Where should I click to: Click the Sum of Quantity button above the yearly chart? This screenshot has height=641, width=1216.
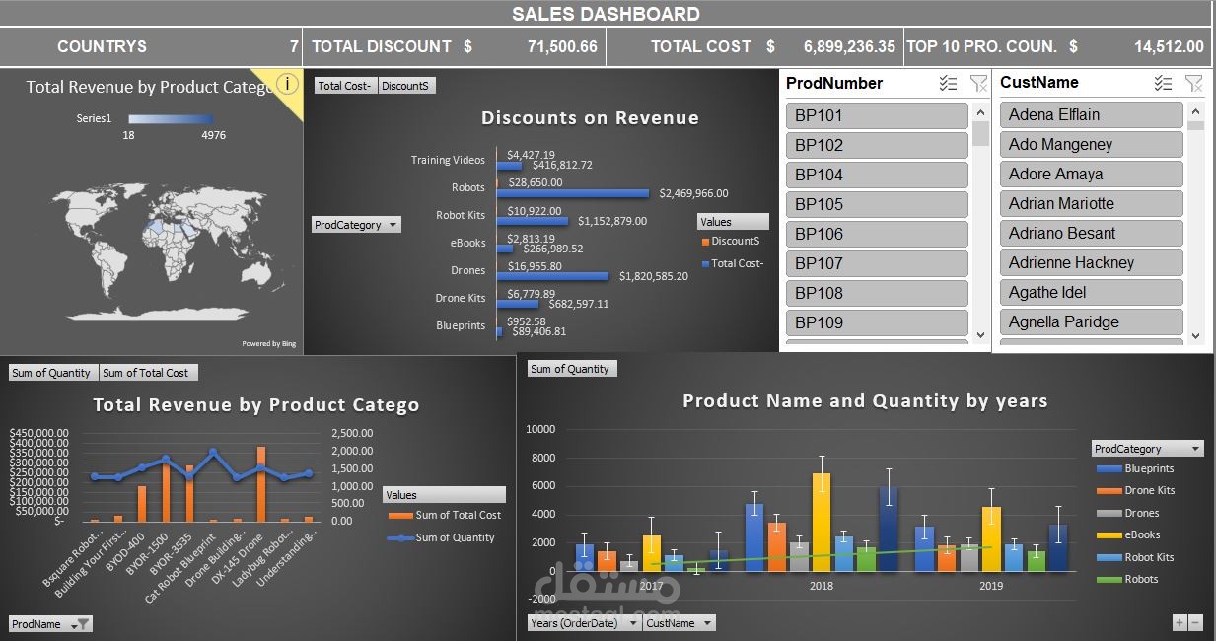[x=568, y=368]
